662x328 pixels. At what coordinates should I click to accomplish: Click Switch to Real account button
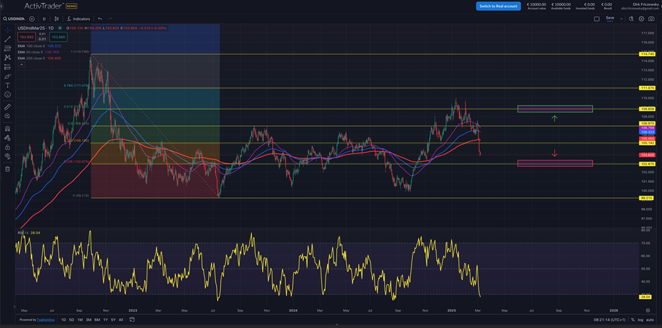point(498,6)
